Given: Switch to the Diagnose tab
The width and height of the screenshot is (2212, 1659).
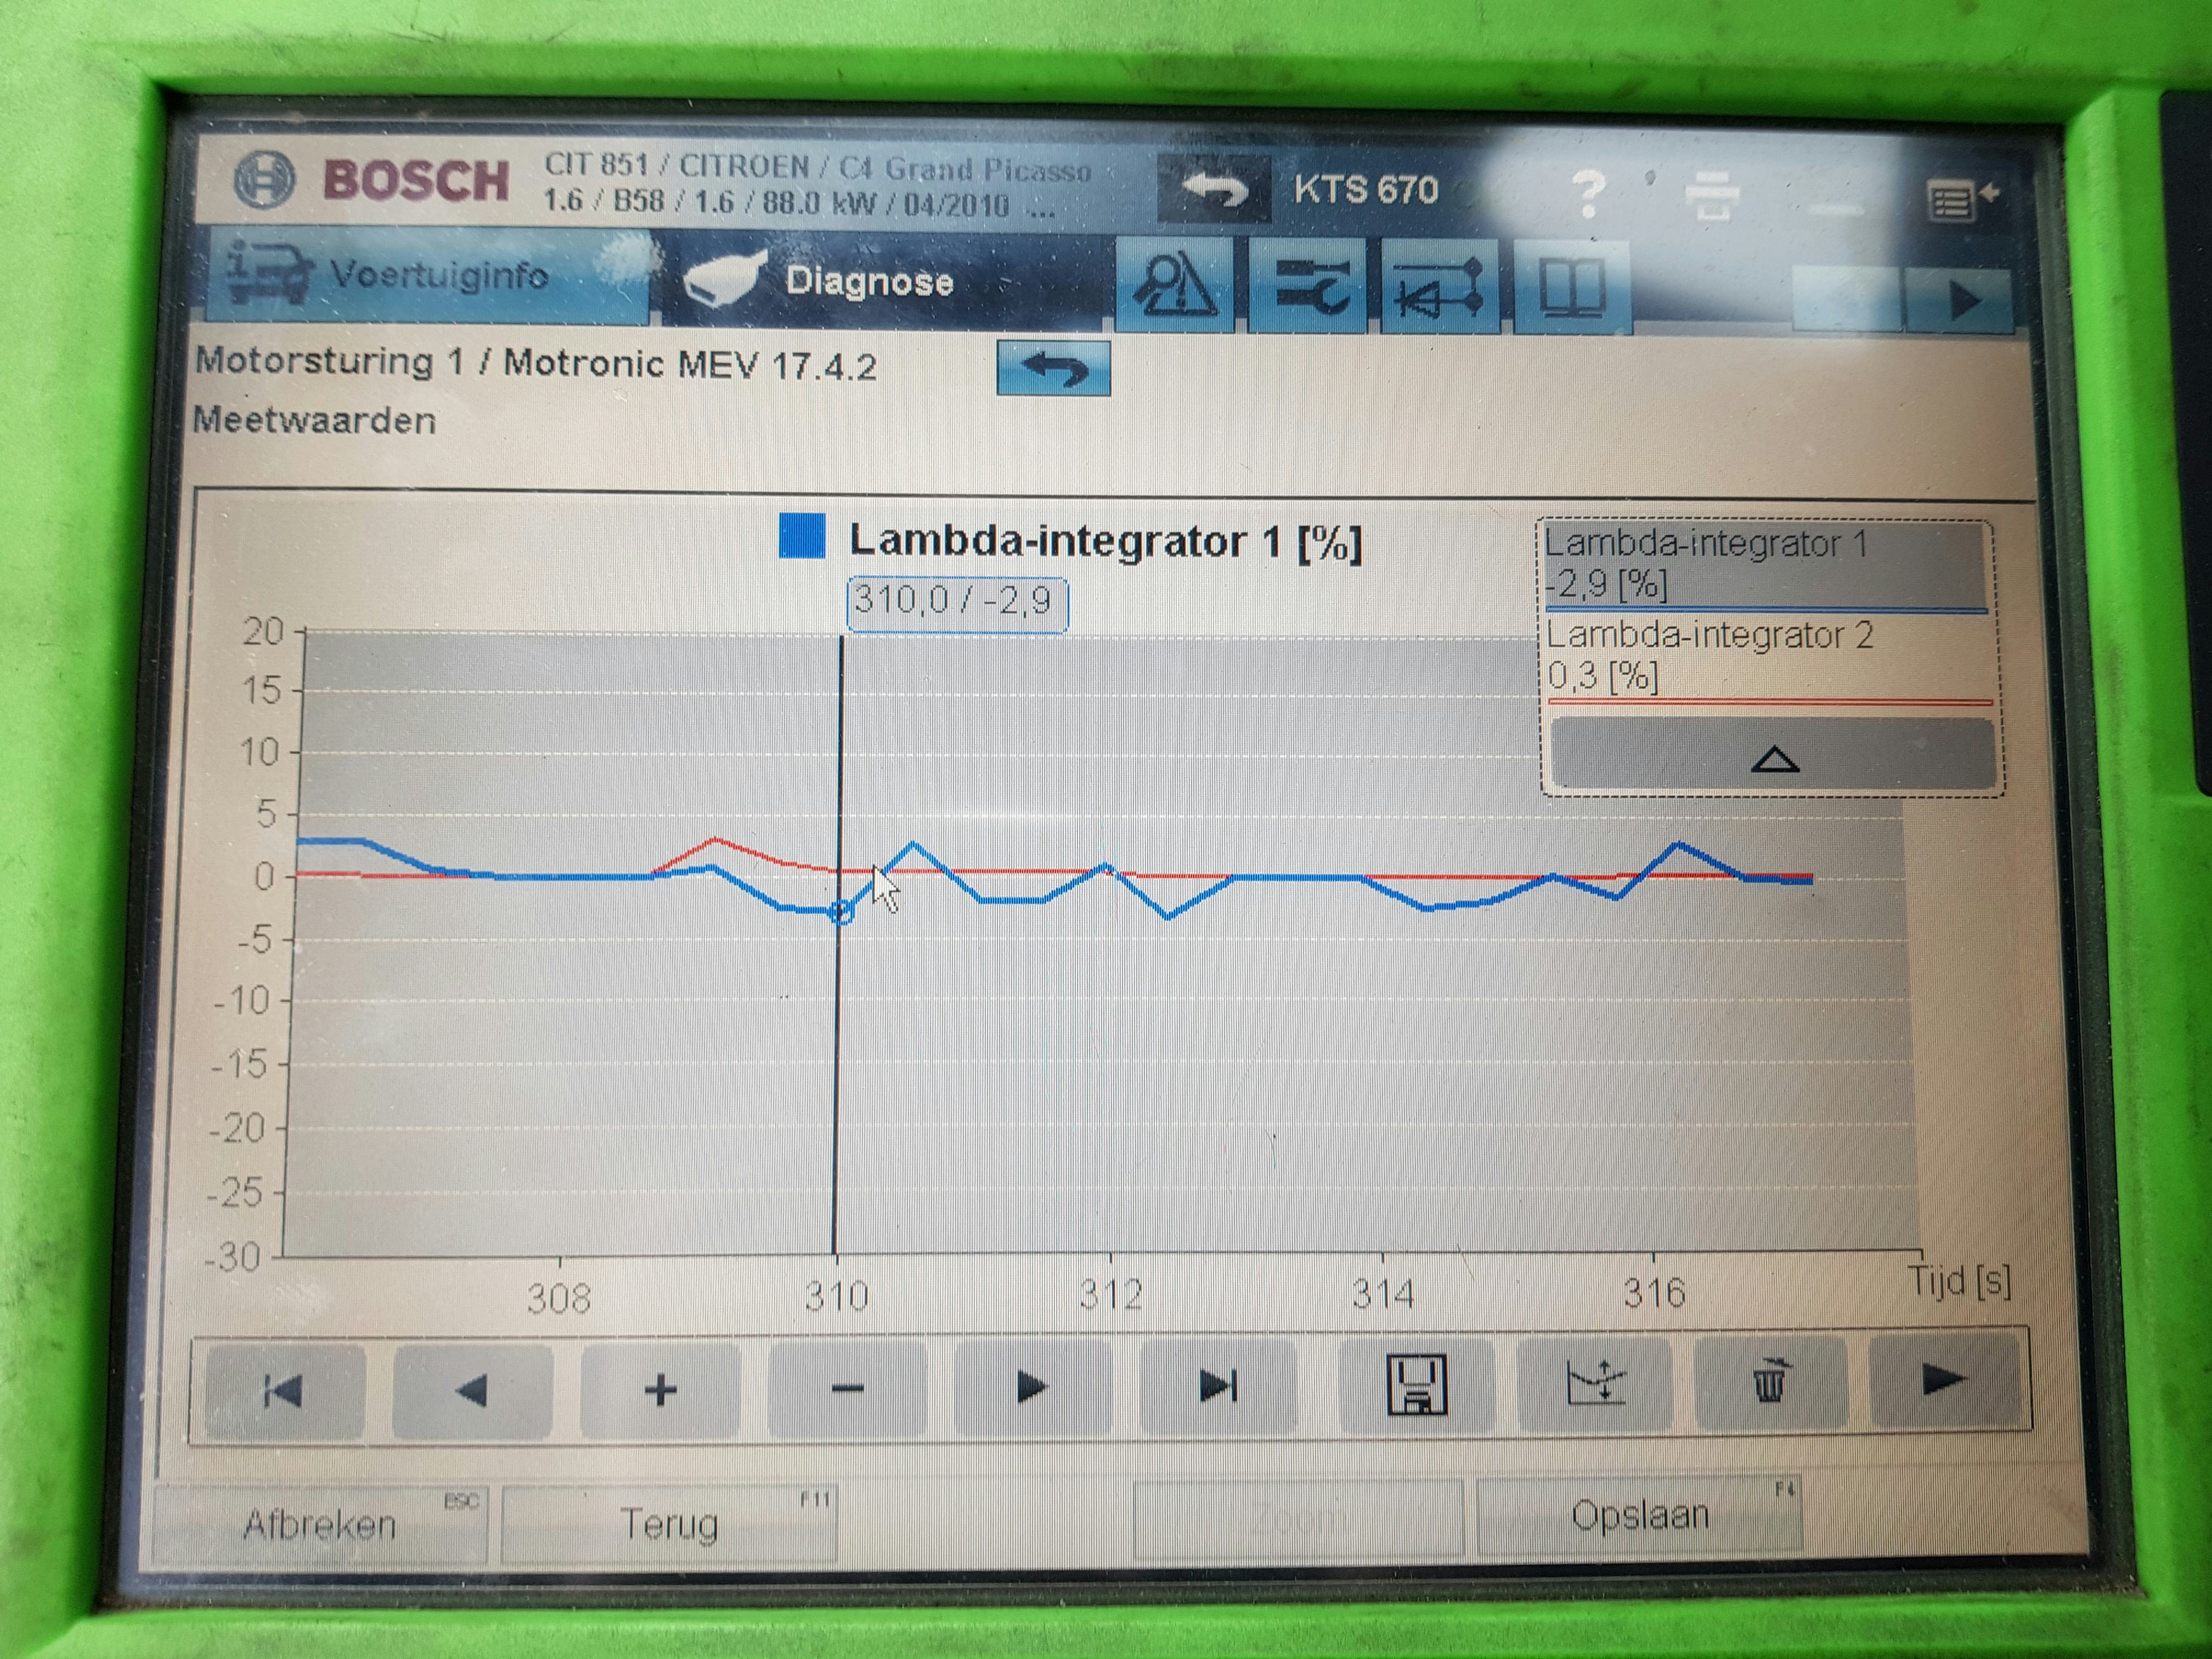Looking at the screenshot, I should click(868, 281).
